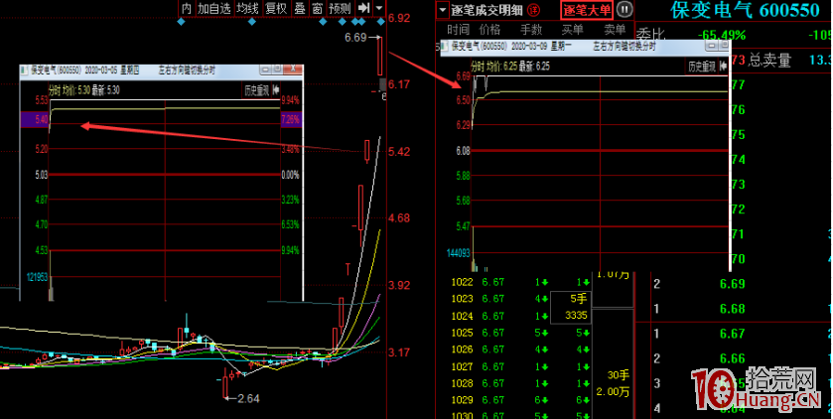Click 历史重现 in the 2020-03-05 window
Image resolution: width=833 pixels, height=419 pixels.
(257, 90)
